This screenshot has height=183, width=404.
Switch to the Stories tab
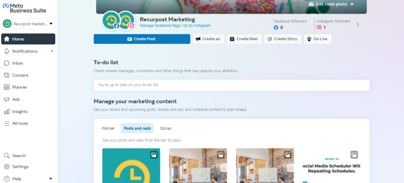pyautogui.click(x=166, y=128)
